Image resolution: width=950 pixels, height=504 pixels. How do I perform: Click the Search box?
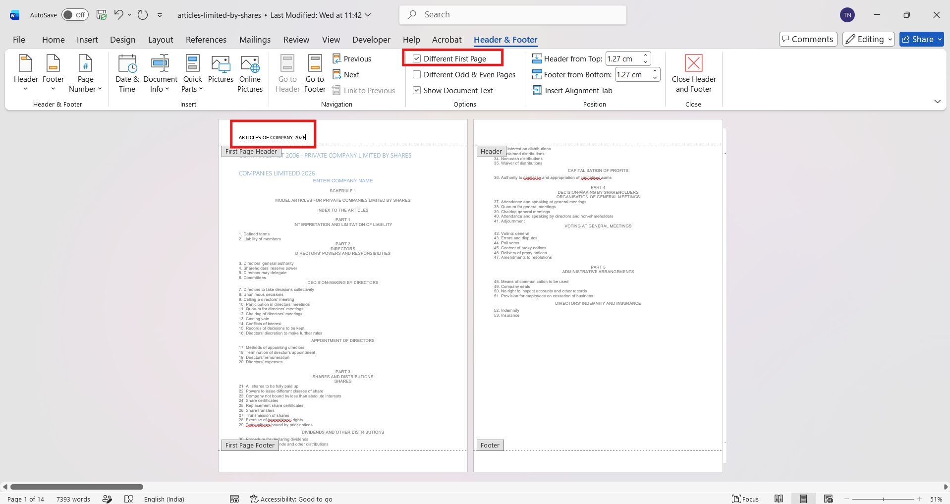(513, 15)
